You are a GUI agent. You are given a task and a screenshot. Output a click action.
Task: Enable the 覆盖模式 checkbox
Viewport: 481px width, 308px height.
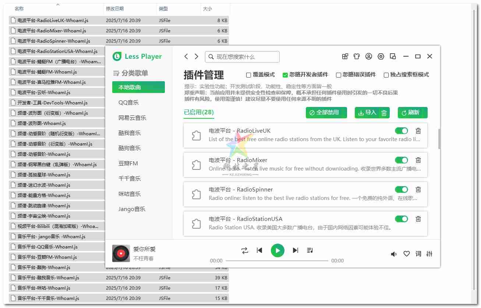click(x=249, y=75)
